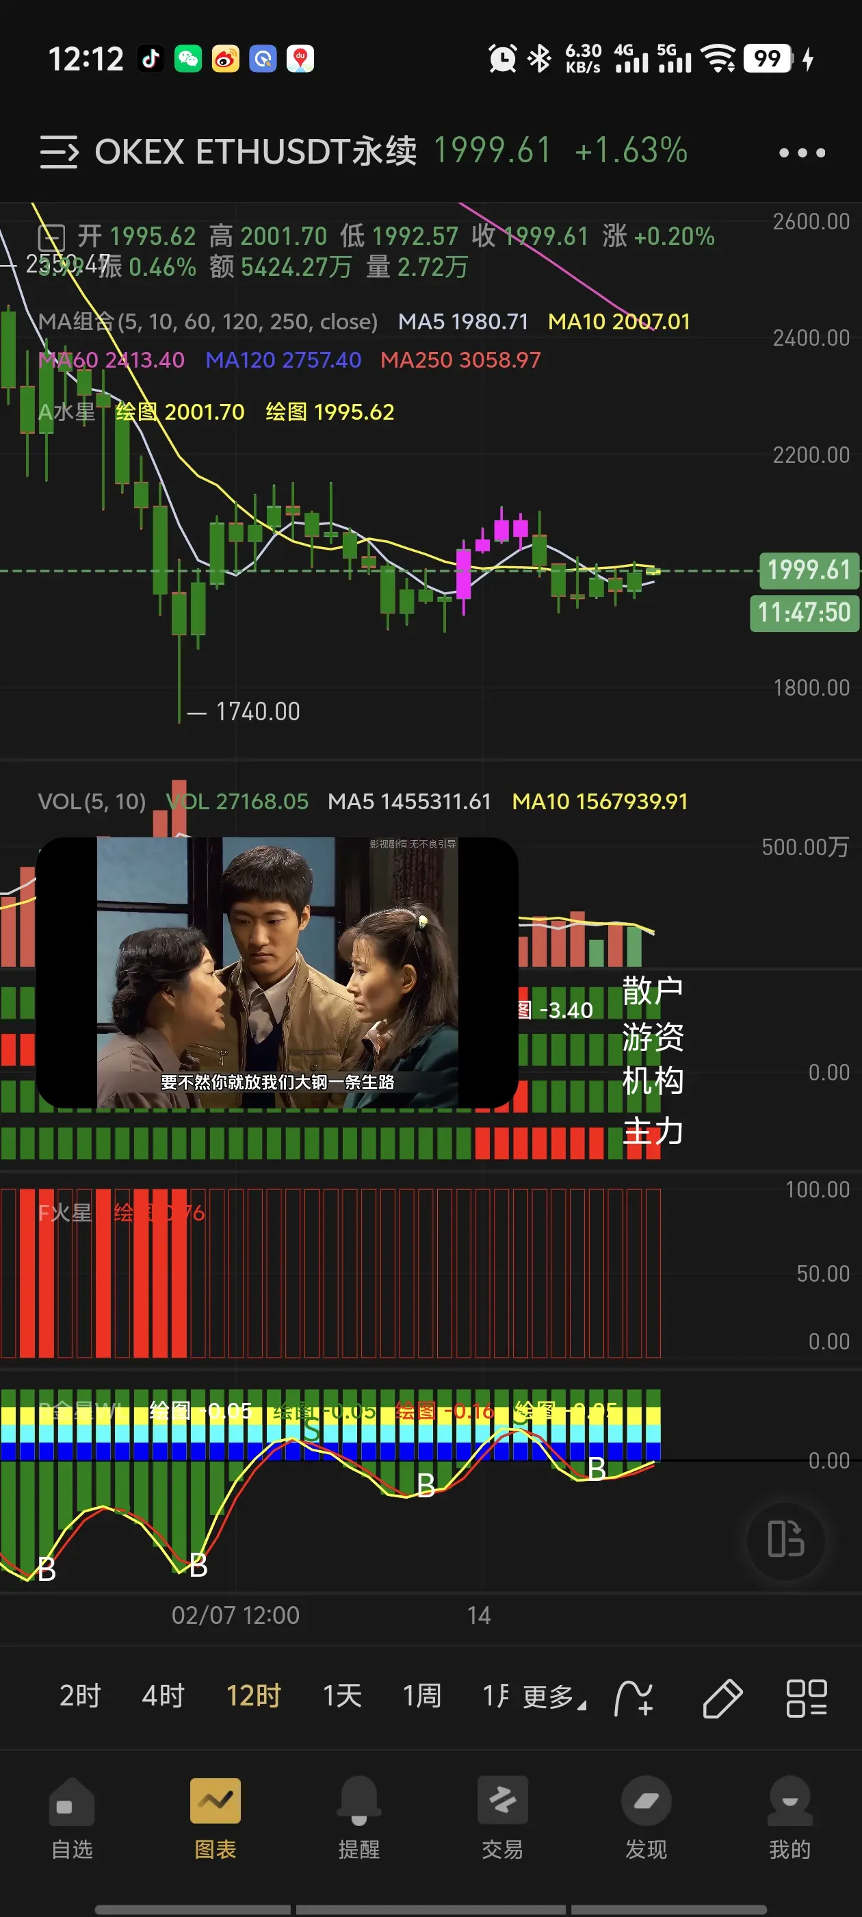Select the pencil drawing tool
This screenshot has width=862, height=1917.
(x=722, y=1697)
